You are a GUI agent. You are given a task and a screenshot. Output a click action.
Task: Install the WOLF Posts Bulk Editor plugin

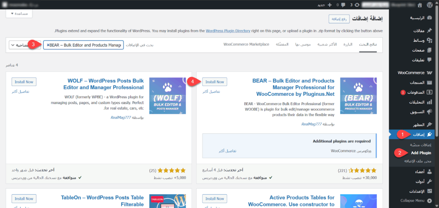point(24,82)
